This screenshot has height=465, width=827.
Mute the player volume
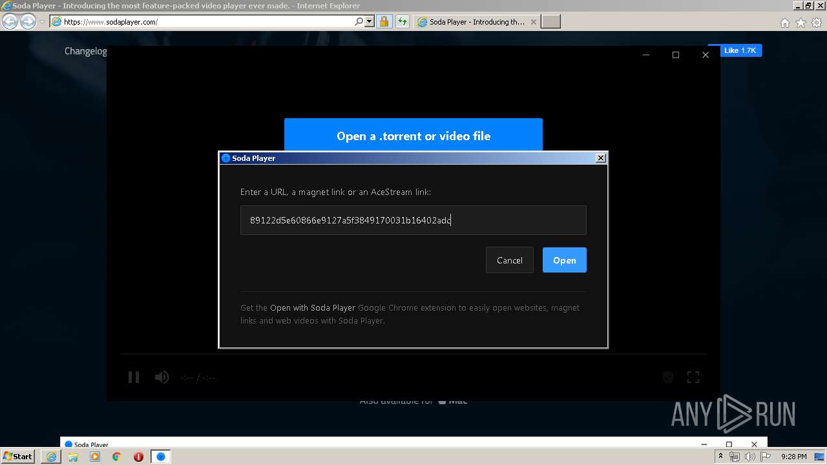coord(162,377)
